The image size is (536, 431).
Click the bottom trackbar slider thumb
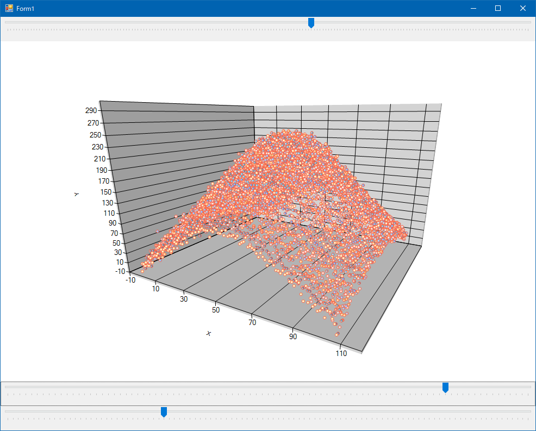point(164,412)
